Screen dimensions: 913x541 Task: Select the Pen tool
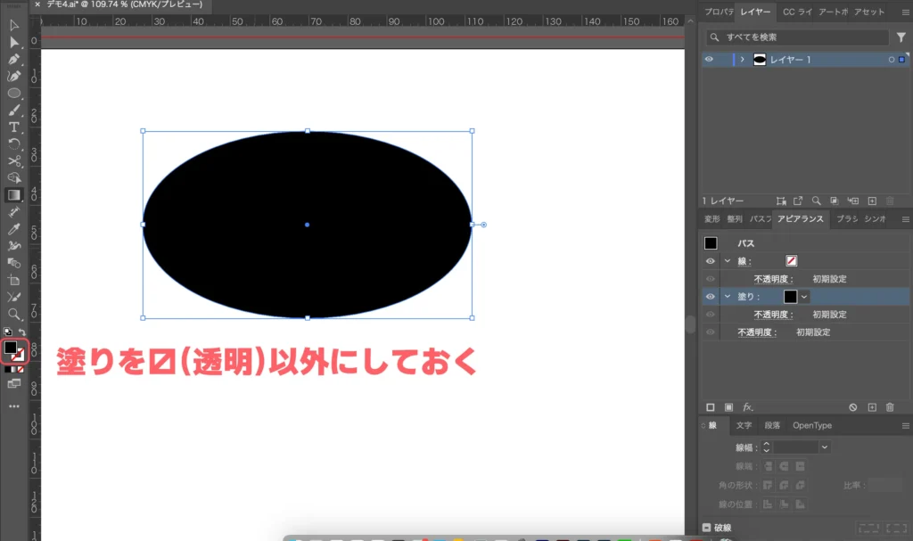(x=13, y=60)
